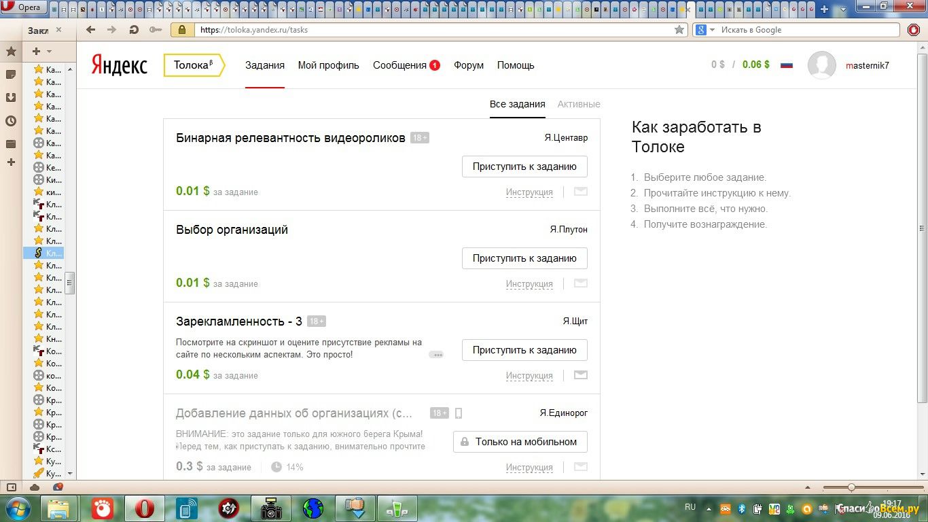
Task: Open the Форум link
Action: coord(469,65)
